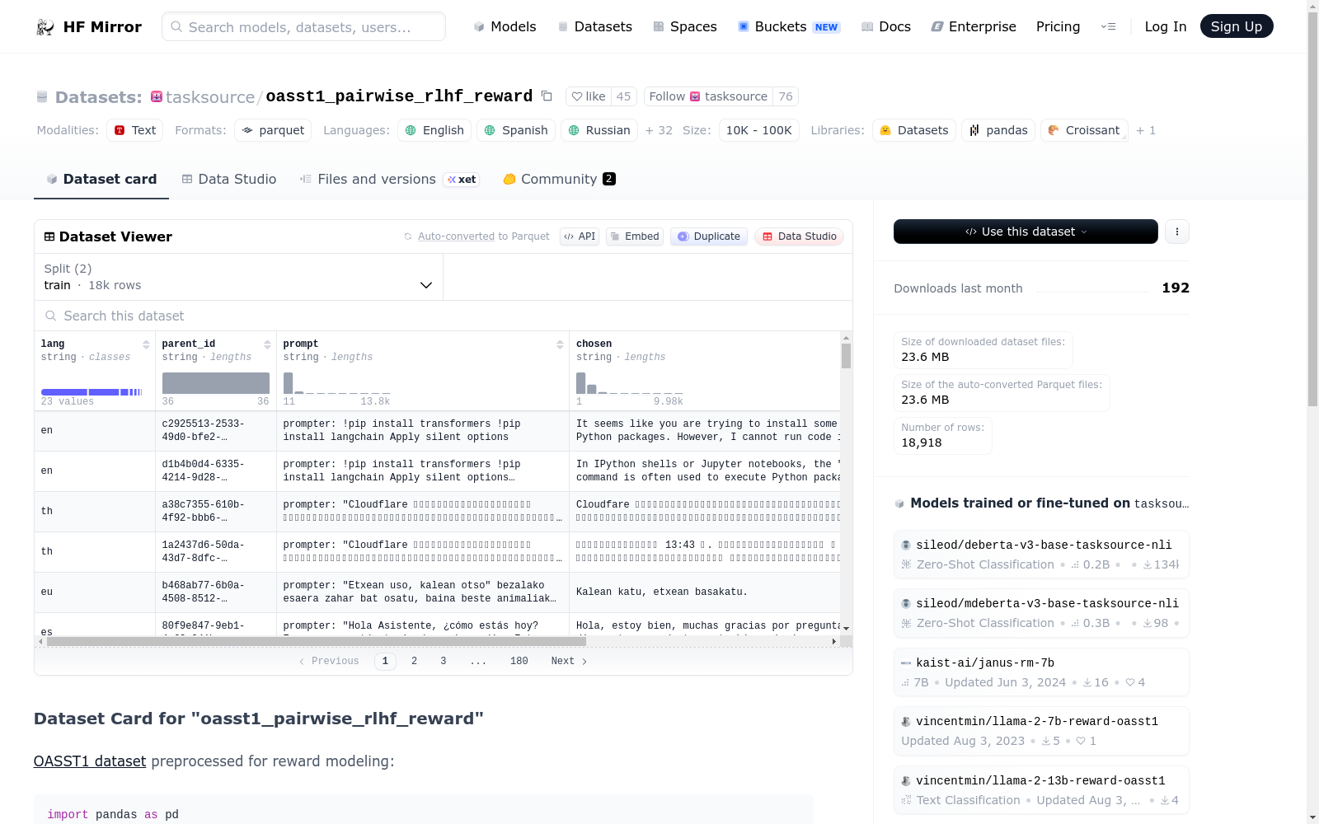The image size is (1319, 824).
Task: Click the pandas library icon tag
Action: (998, 130)
